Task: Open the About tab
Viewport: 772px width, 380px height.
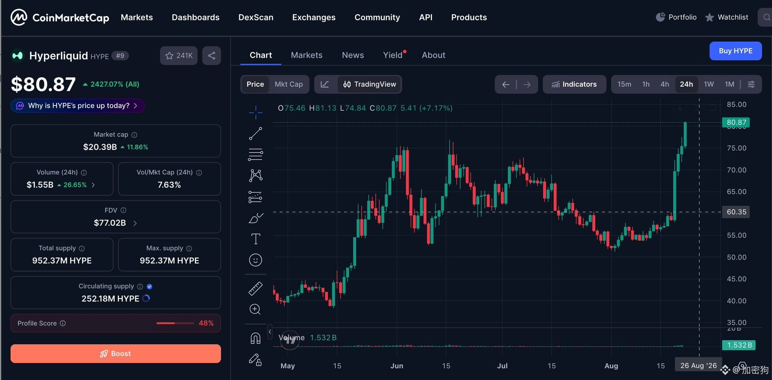Action: (x=433, y=55)
